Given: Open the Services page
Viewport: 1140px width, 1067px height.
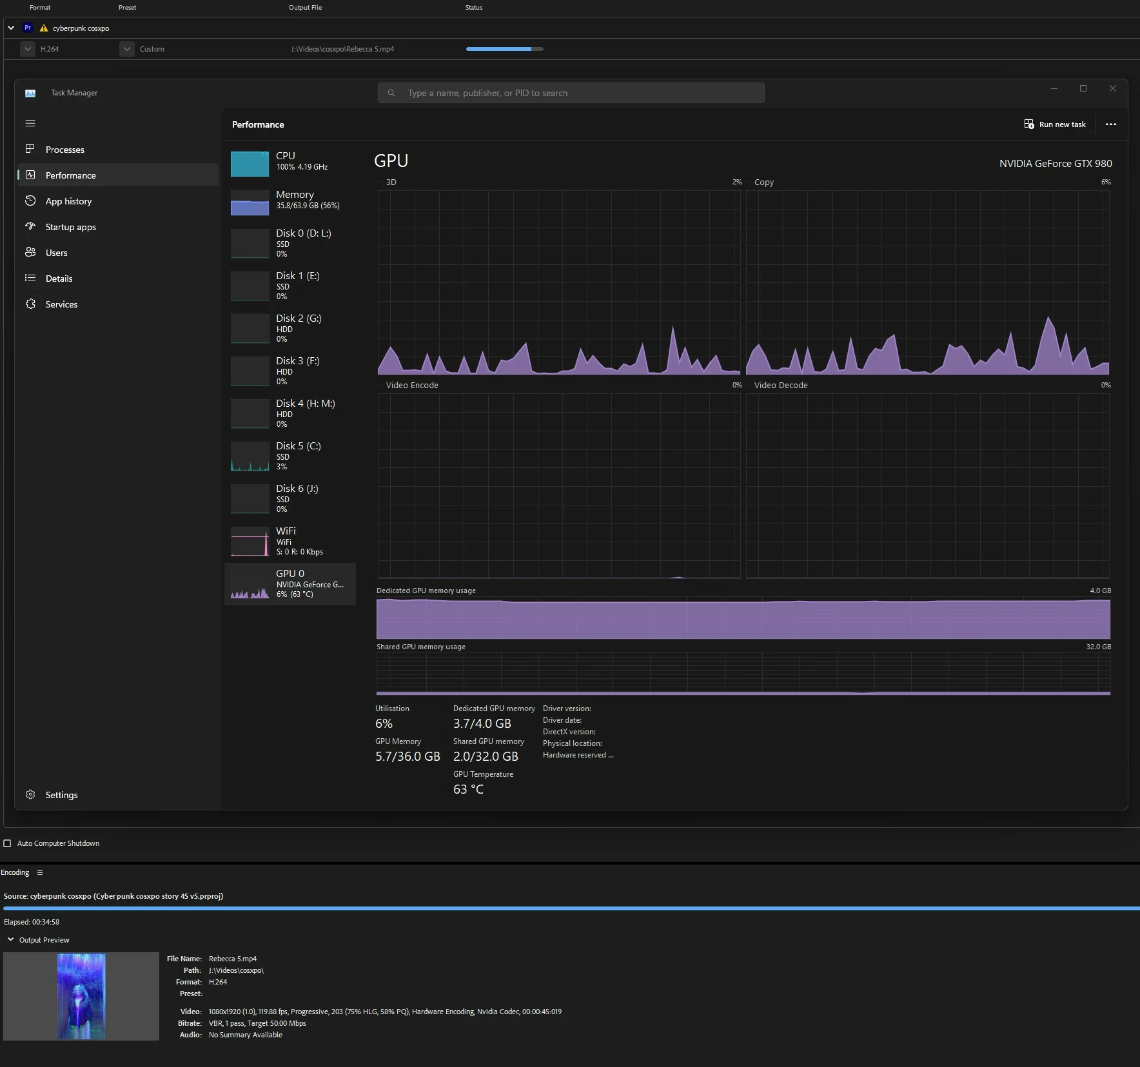Looking at the screenshot, I should [x=118, y=304].
